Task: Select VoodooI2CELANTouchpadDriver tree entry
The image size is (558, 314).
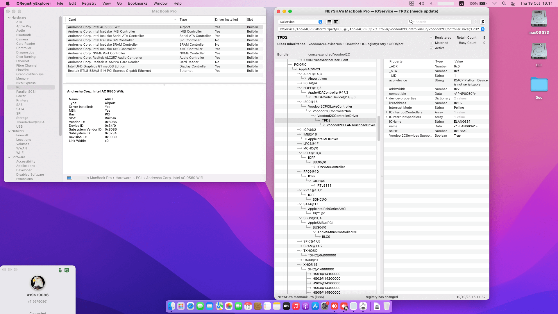Action: [350, 125]
